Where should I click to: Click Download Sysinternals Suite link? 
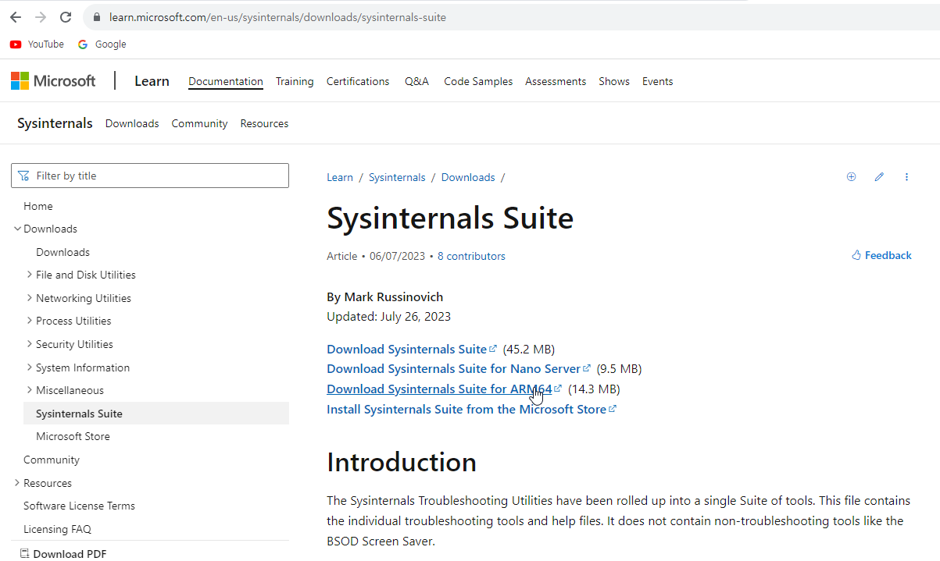point(412,349)
